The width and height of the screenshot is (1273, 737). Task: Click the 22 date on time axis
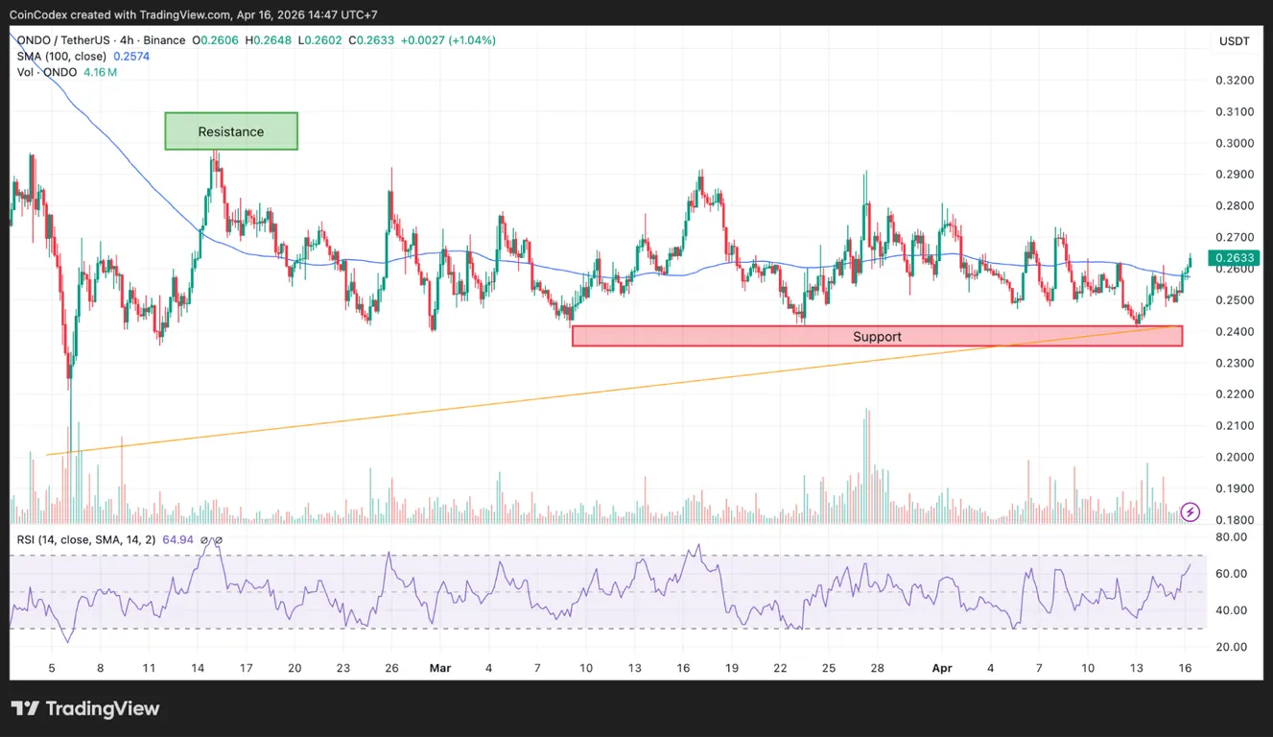(780, 668)
